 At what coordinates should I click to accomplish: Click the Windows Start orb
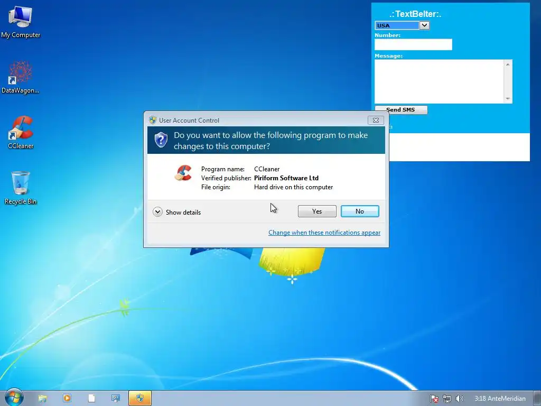coord(13,398)
